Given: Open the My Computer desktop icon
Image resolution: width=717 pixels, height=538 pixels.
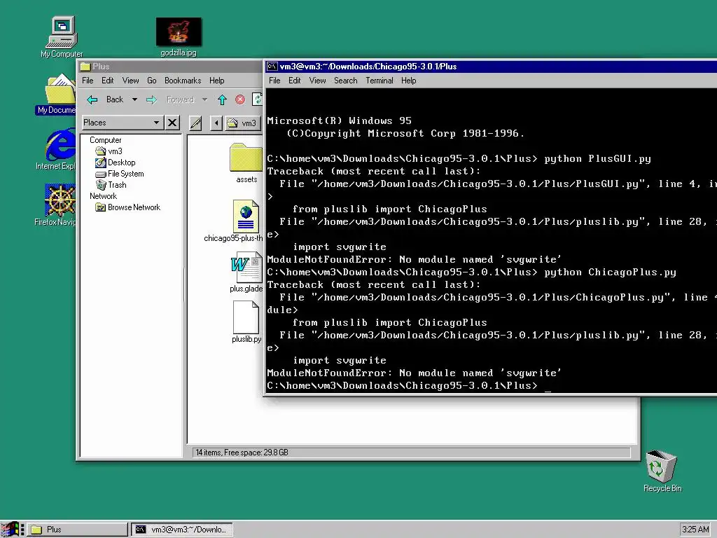Looking at the screenshot, I should point(62,36).
